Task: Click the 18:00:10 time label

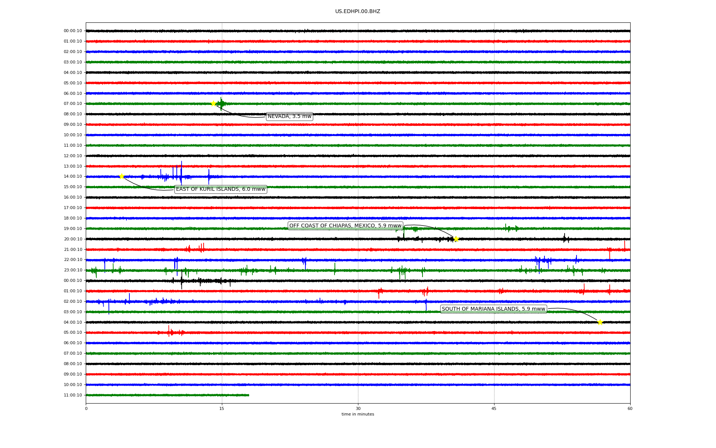Action: click(73, 218)
